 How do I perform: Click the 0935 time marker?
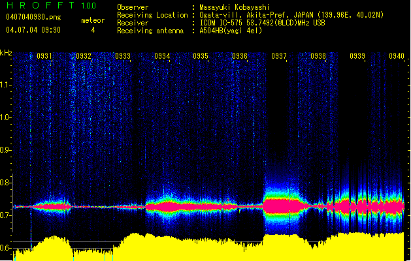[x=201, y=56]
